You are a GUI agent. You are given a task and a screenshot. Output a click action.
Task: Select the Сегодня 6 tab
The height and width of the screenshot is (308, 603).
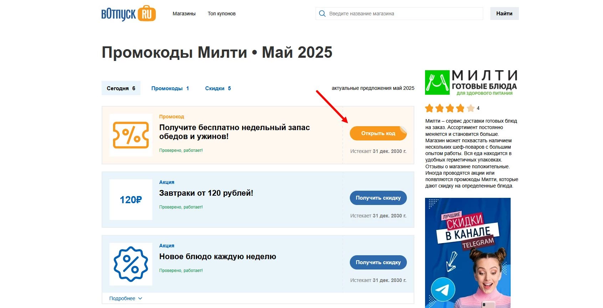121,88
